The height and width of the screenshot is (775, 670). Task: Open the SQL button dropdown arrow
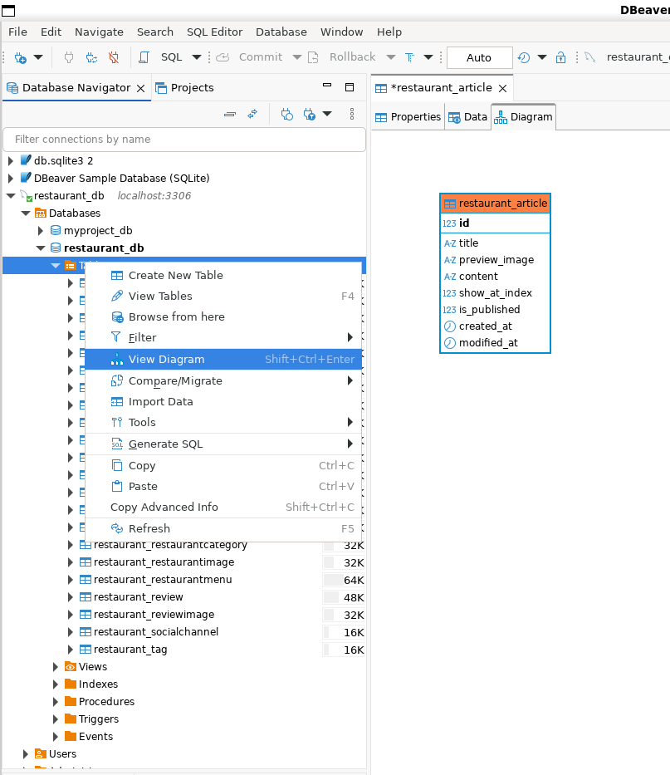tap(197, 57)
